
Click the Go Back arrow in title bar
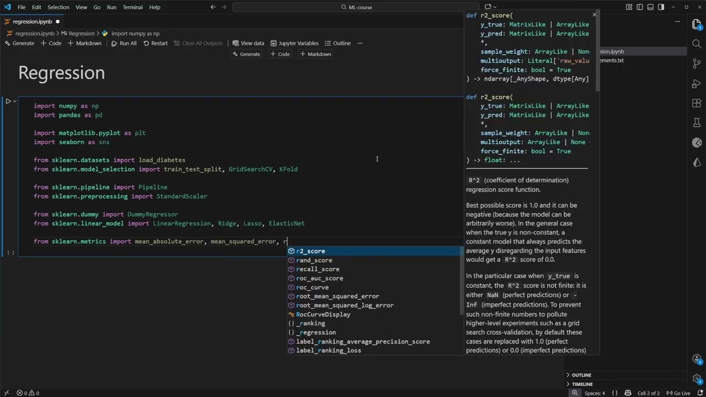[x=213, y=7]
